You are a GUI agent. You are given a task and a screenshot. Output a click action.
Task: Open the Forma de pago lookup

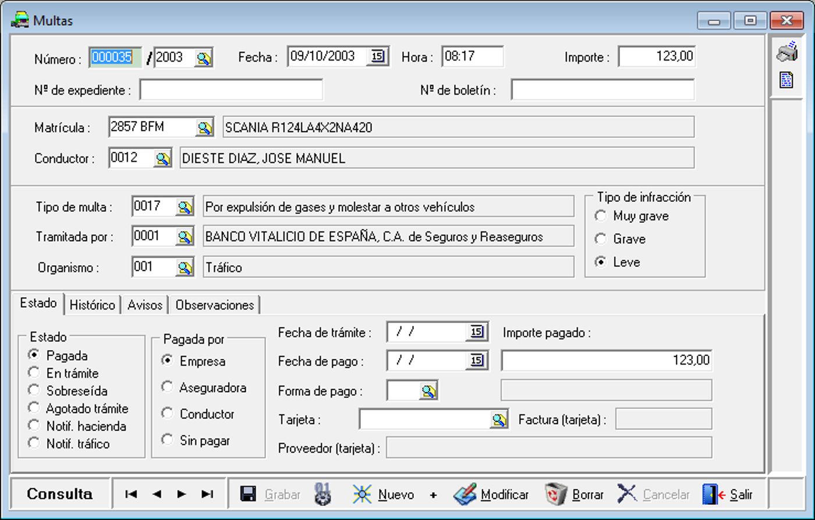(x=428, y=391)
